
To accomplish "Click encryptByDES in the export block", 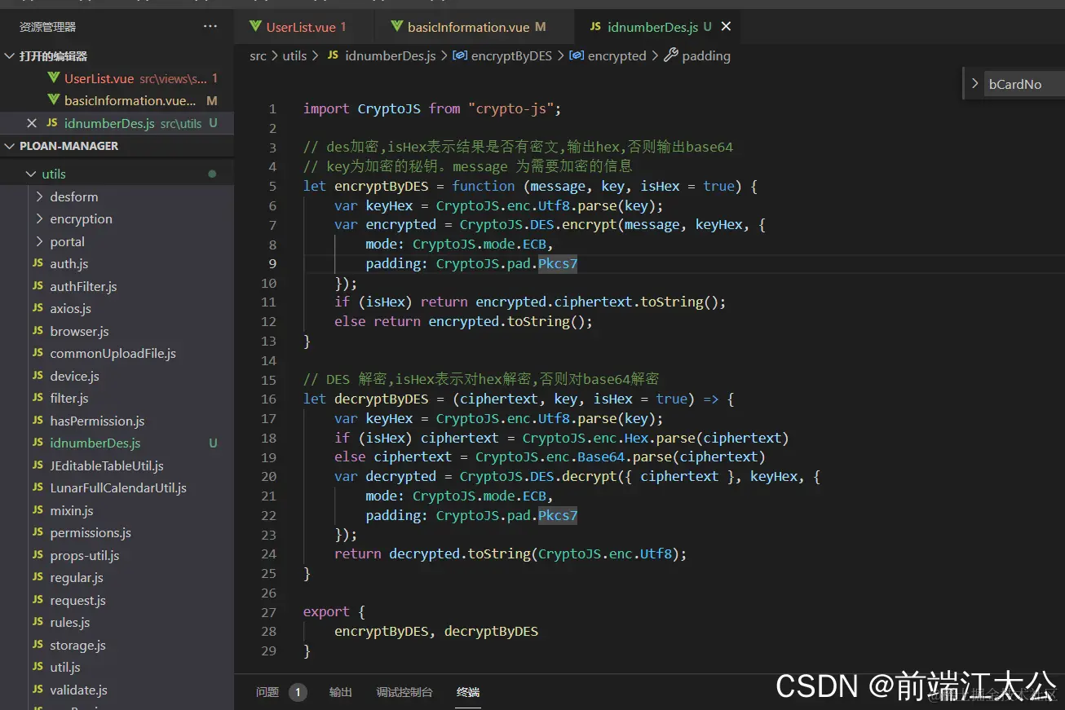I will pos(382,631).
